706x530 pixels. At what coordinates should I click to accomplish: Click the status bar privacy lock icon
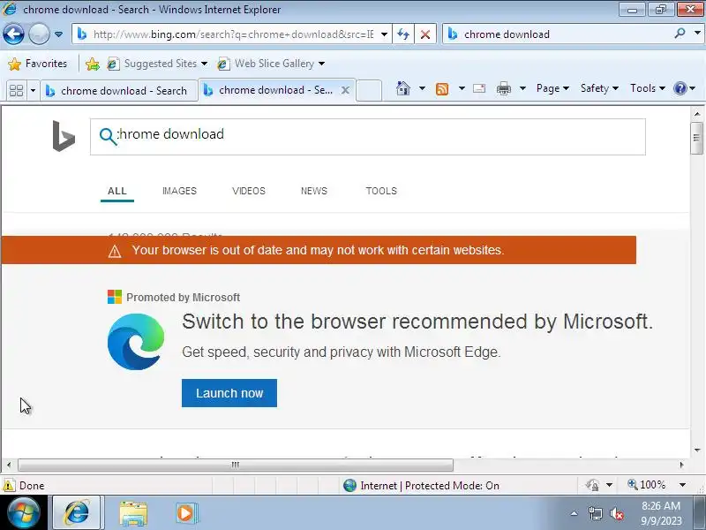[592, 485]
